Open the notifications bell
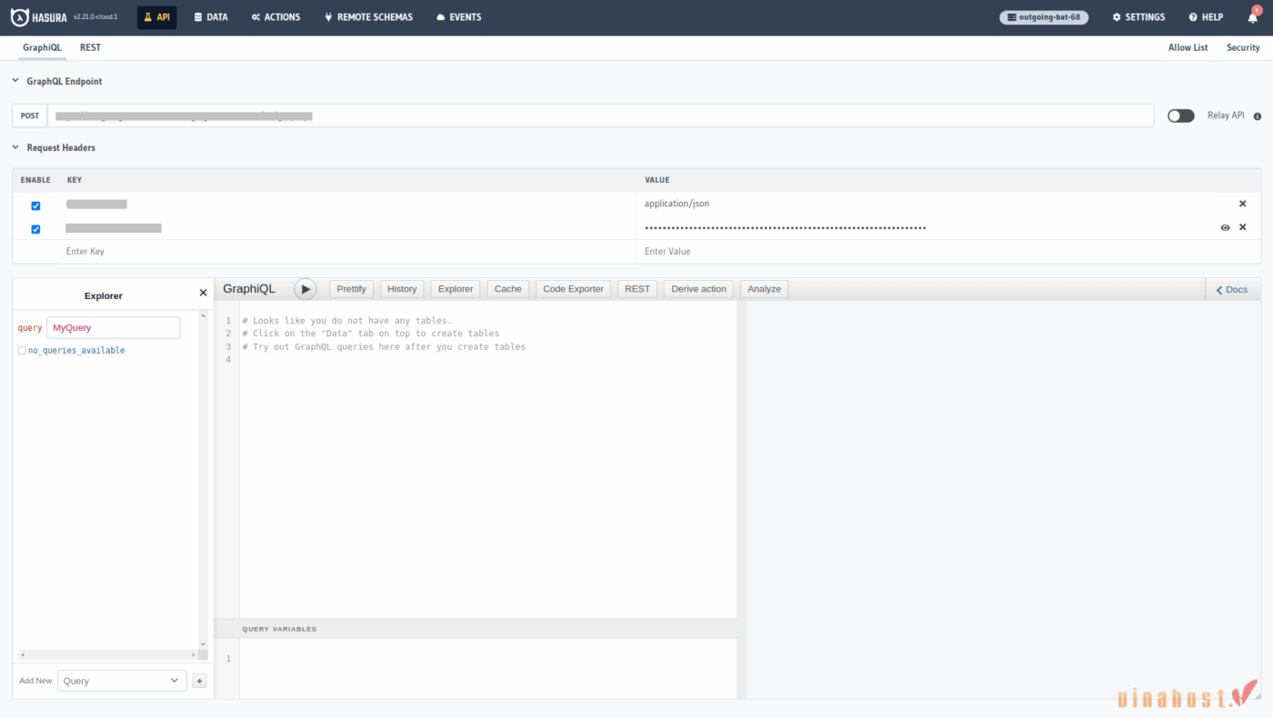 1252,17
